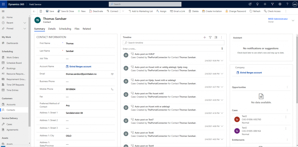Click the Enter a note field

click(x=172, y=49)
